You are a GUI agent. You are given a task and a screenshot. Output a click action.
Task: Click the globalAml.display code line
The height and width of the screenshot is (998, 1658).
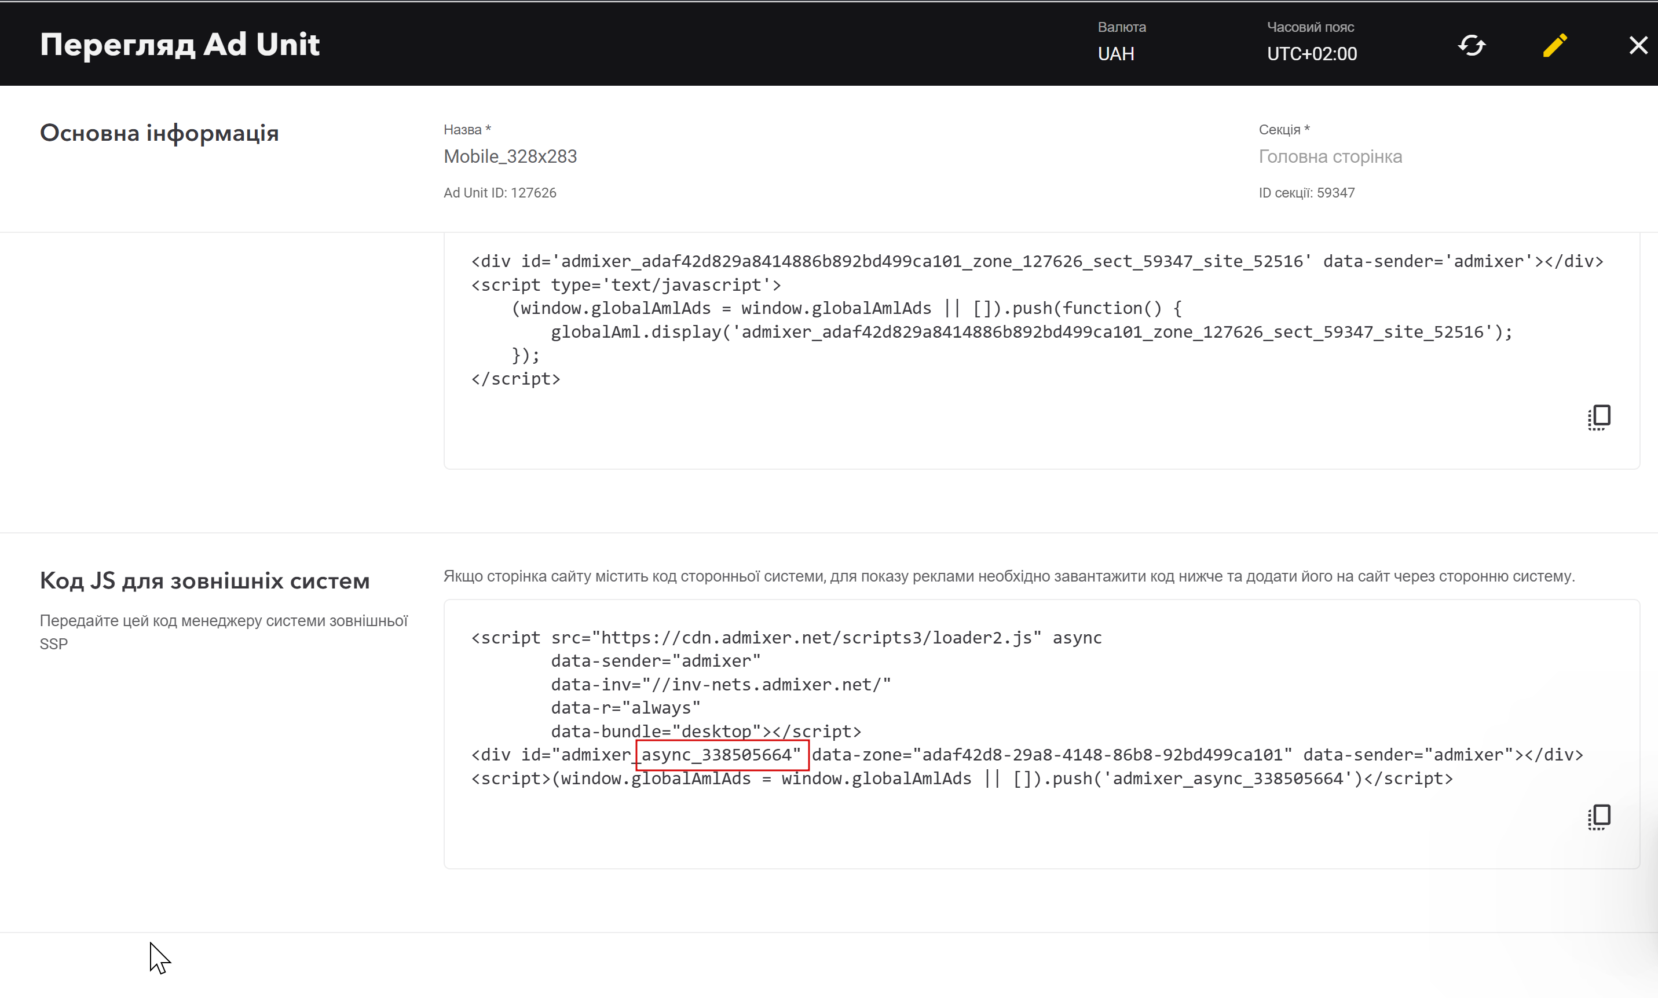(x=1031, y=331)
